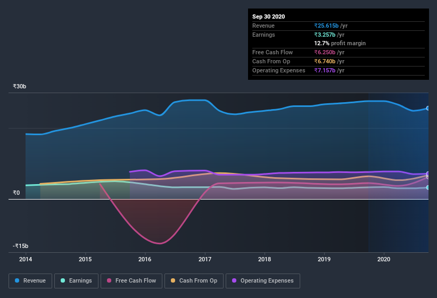This screenshot has width=437, height=298.
Task: Click the lowest dip of the Free Cash Flow curve
Action: (160, 243)
